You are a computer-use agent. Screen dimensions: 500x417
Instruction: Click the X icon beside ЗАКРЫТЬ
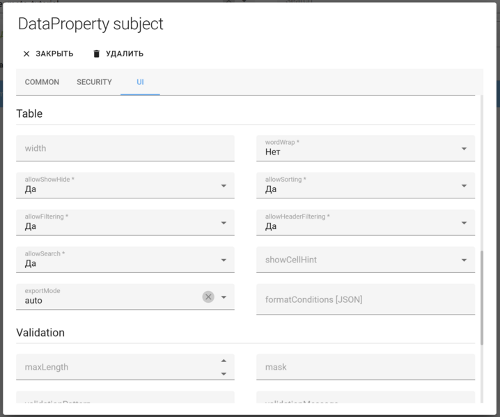(26, 54)
